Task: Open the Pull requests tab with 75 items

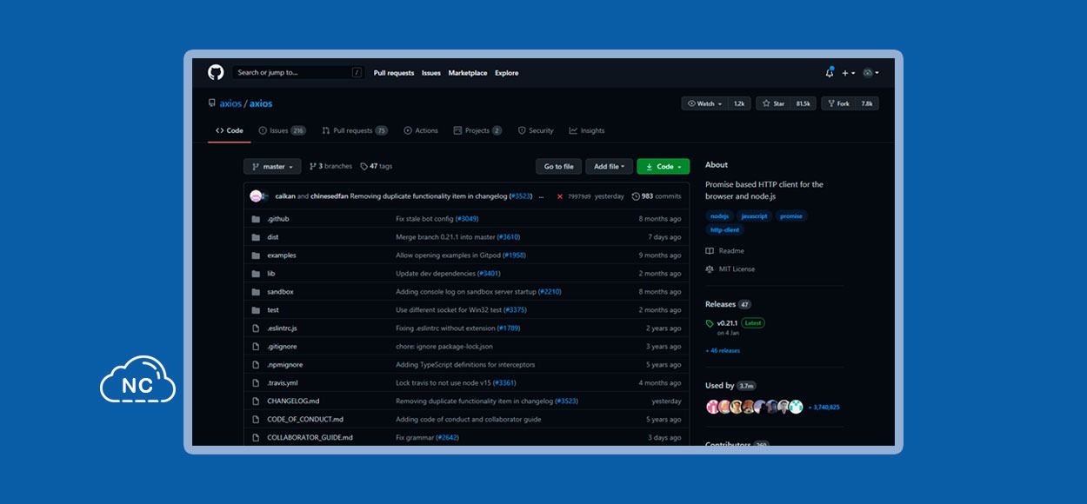Action: point(355,130)
